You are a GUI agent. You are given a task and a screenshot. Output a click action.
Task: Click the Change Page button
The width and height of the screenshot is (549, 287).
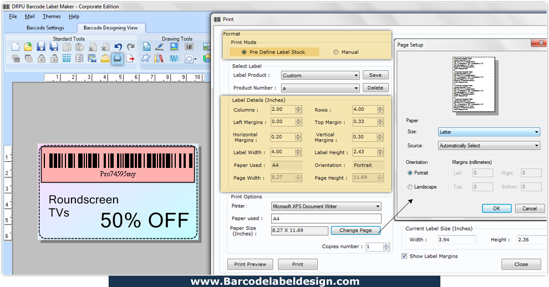355,230
